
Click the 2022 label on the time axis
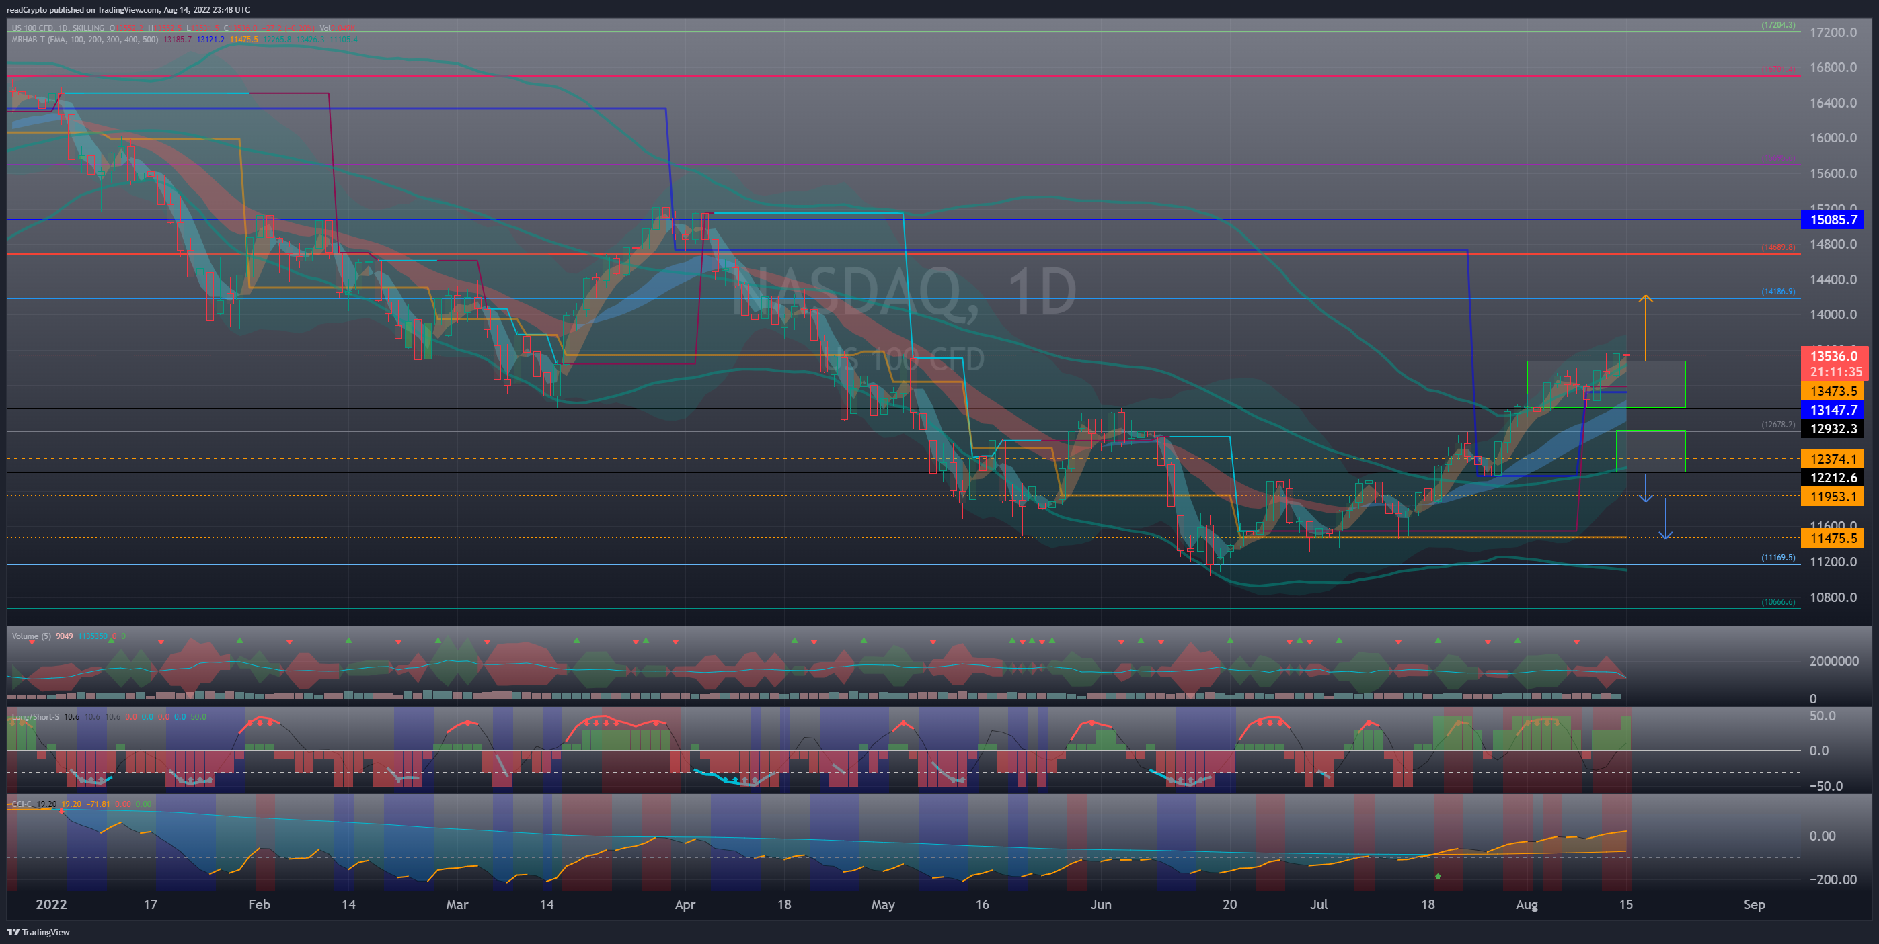tap(51, 904)
